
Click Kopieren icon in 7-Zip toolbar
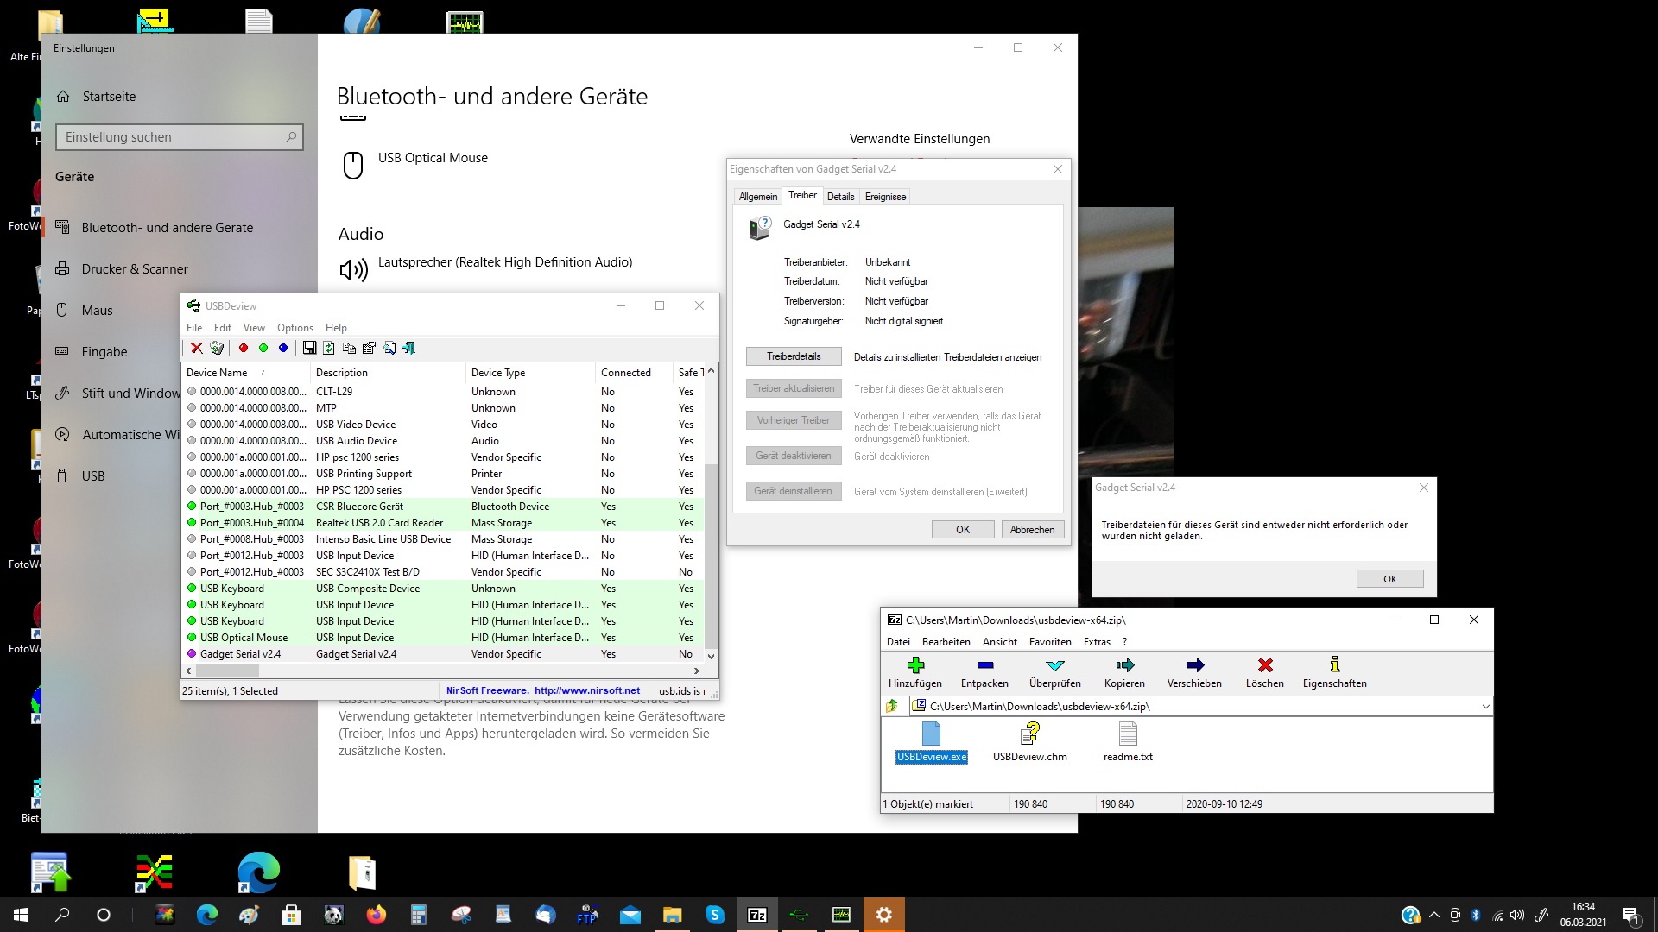[x=1124, y=671]
